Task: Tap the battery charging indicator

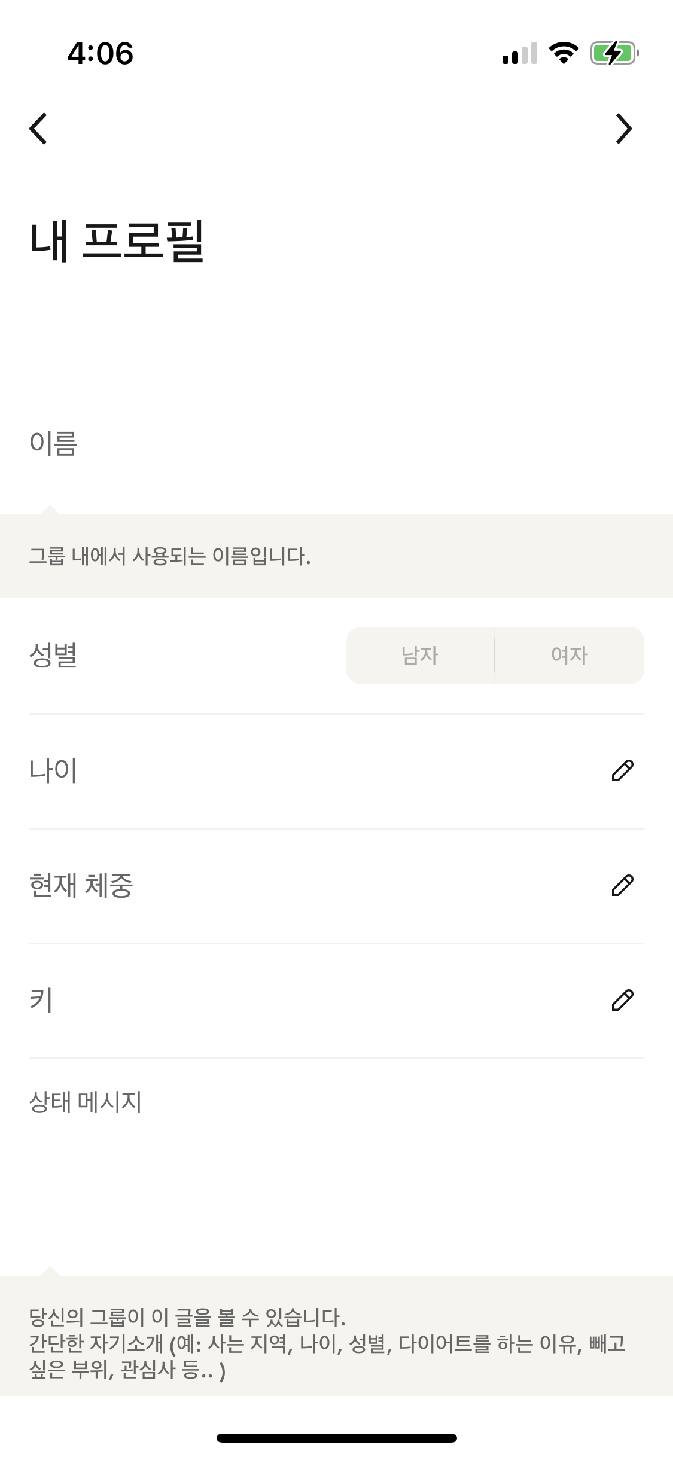Action: [x=614, y=53]
